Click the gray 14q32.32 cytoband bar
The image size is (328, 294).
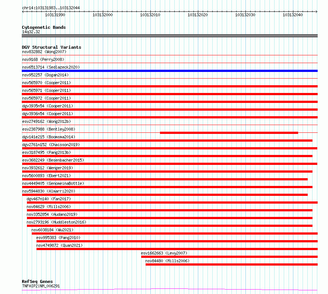pyautogui.click(x=170, y=36)
